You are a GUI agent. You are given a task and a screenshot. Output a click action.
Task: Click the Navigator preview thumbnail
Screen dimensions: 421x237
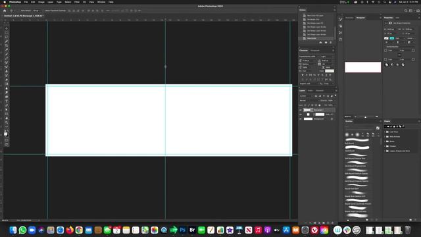pyautogui.click(x=362, y=67)
